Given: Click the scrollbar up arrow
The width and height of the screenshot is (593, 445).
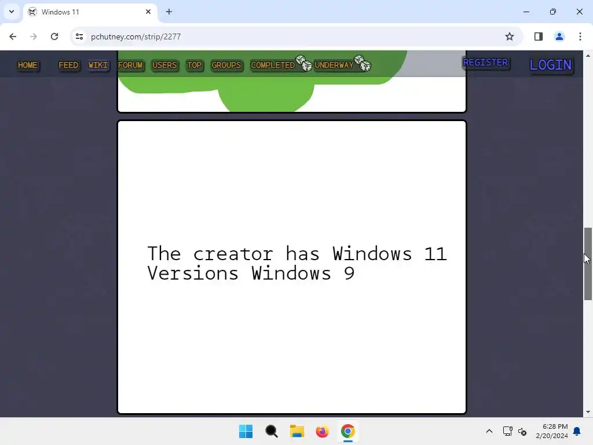Looking at the screenshot, I should point(588,56).
